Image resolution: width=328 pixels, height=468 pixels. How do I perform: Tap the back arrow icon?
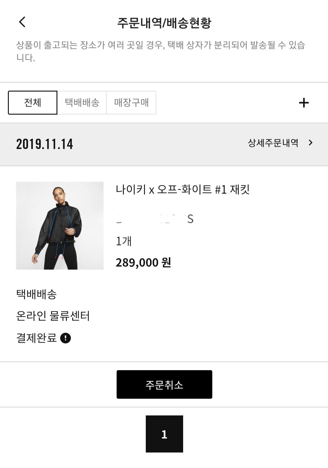pyautogui.click(x=22, y=22)
